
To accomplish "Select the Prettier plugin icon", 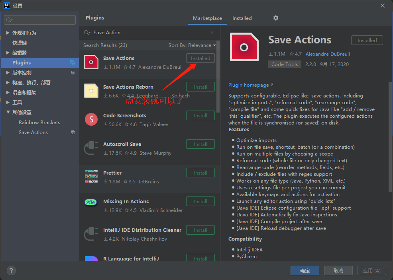I will [91, 177].
